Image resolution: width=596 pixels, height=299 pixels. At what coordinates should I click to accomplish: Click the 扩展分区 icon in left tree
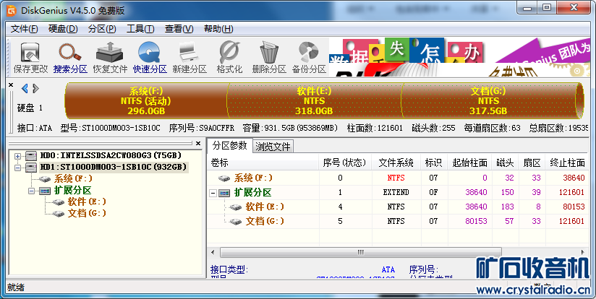pyautogui.click(x=44, y=191)
